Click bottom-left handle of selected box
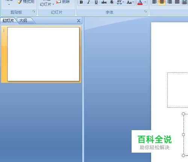The width and height of the screenshot is (188, 162). pyautogui.click(x=183, y=155)
